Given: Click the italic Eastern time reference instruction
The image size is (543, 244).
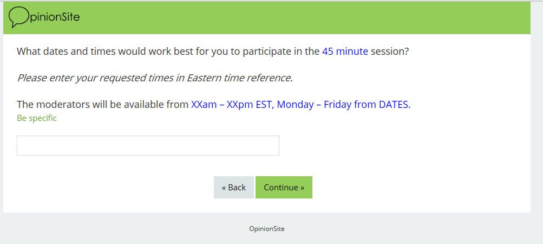Looking at the screenshot, I should tap(155, 78).
